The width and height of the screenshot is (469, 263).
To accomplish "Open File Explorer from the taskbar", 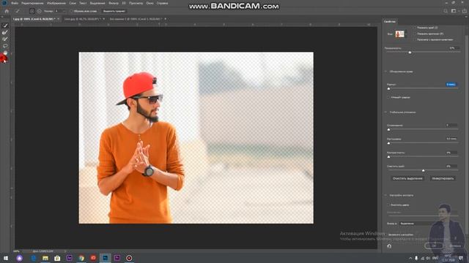I will point(45,258).
